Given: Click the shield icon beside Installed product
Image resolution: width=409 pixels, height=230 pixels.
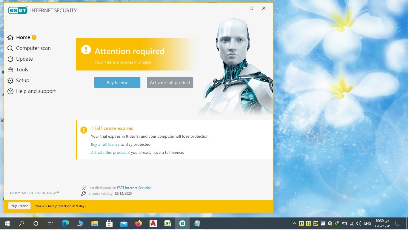Looking at the screenshot, I should click(84, 188).
